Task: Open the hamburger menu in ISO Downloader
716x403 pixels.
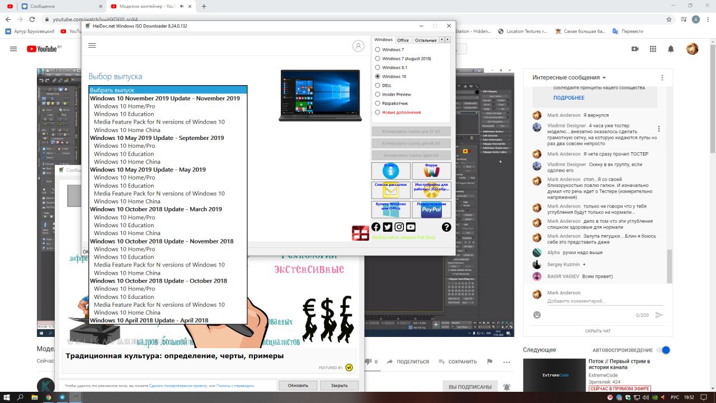Action: pyautogui.click(x=92, y=45)
